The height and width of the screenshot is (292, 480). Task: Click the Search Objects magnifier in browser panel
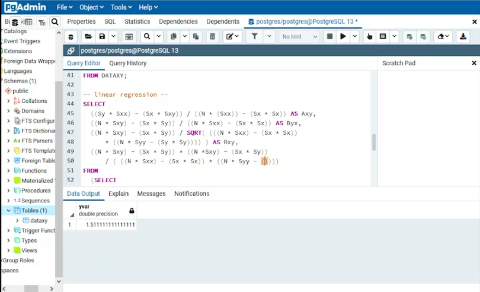pyautogui.click(x=55, y=22)
